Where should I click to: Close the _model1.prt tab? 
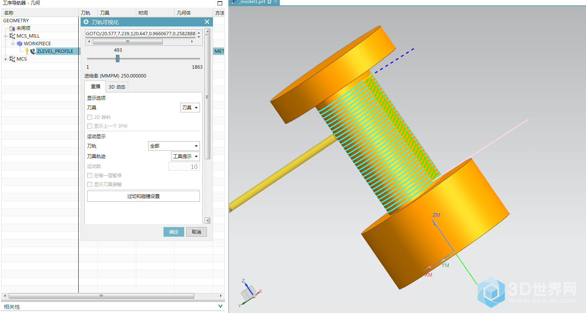[276, 2]
